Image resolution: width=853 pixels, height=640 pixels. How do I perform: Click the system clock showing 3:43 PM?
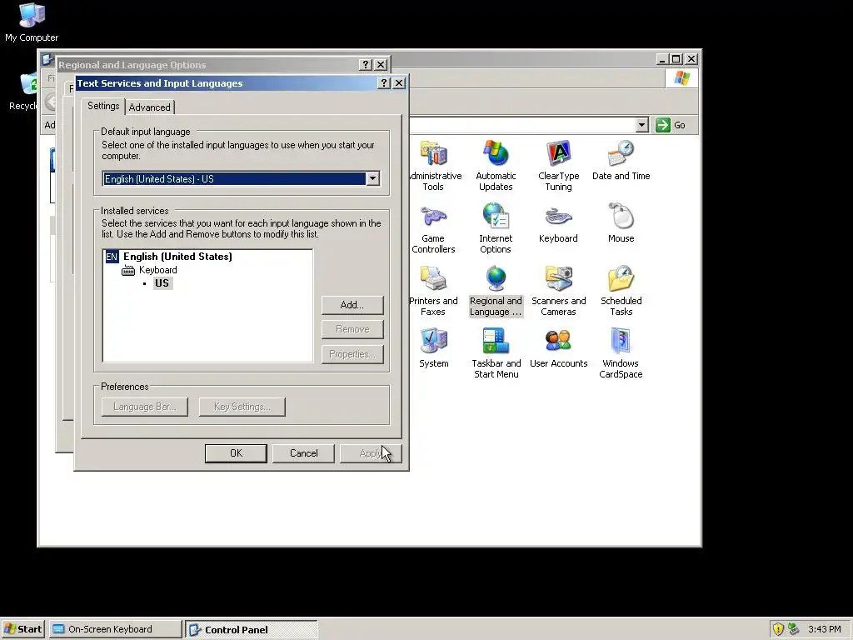(825, 629)
